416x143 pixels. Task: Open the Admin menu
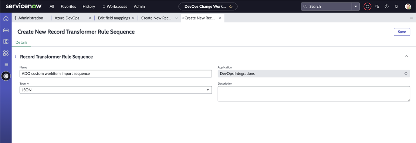coord(139,6)
